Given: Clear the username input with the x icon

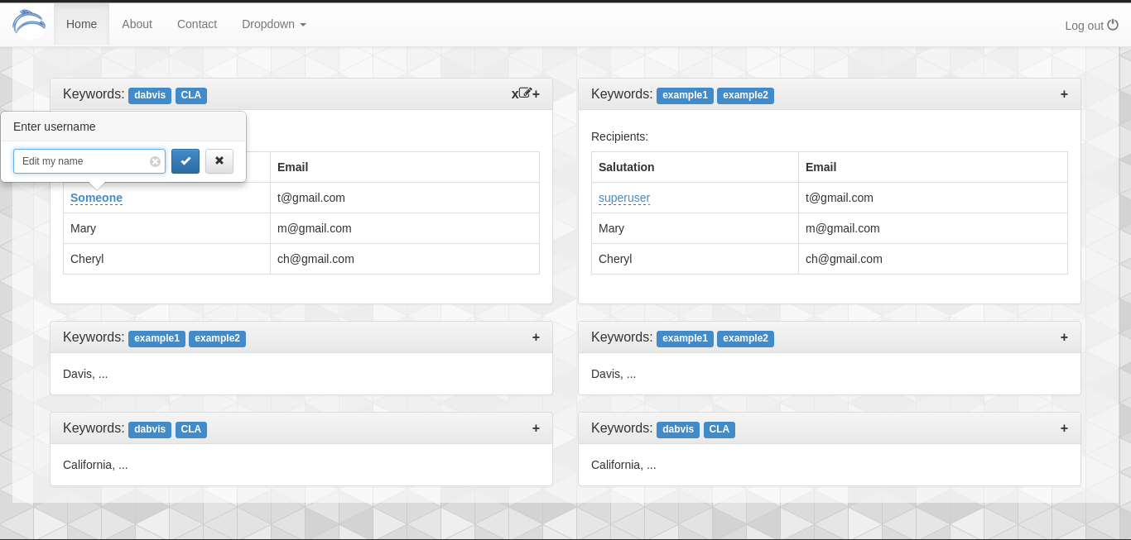Looking at the screenshot, I should (x=155, y=161).
